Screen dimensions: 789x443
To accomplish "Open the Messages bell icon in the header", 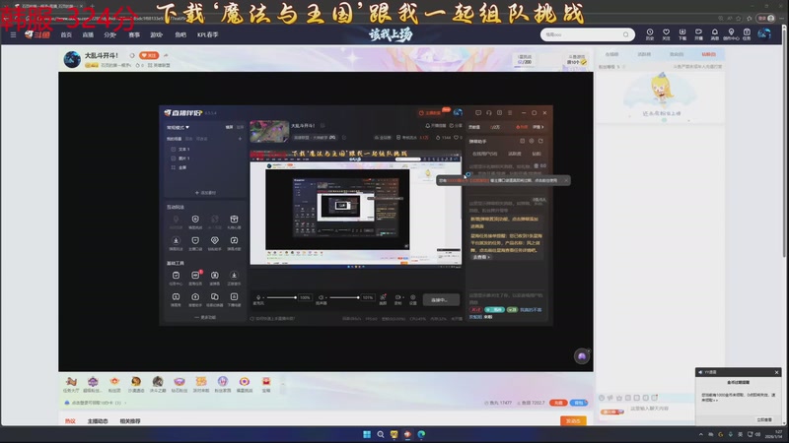I will tap(714, 33).
